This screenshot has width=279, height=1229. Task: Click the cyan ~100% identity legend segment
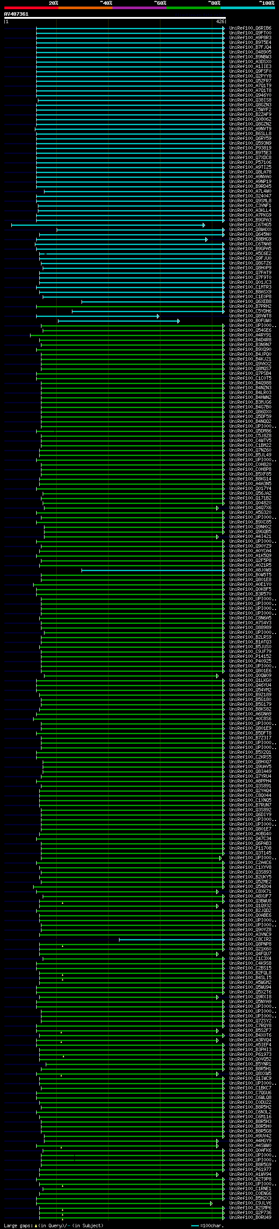tap(247, 8)
